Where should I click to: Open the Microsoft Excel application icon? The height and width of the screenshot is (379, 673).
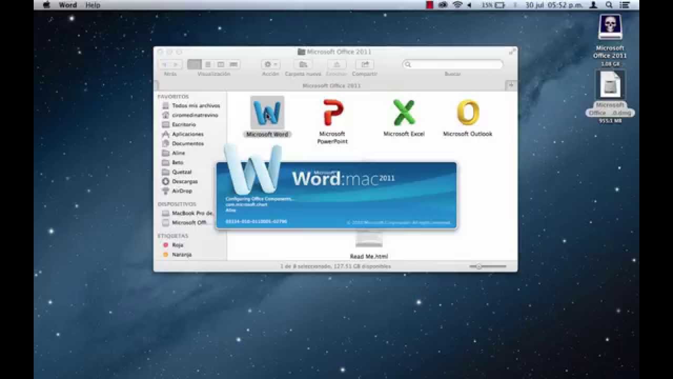pos(403,113)
